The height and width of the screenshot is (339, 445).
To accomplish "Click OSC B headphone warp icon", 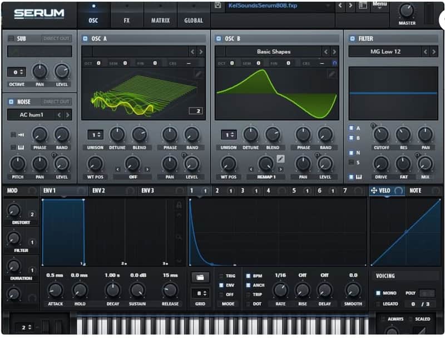I will [x=335, y=63].
